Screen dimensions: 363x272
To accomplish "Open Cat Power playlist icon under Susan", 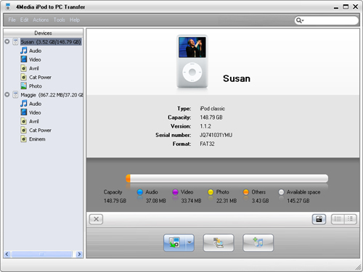I will pyautogui.click(x=24, y=77).
